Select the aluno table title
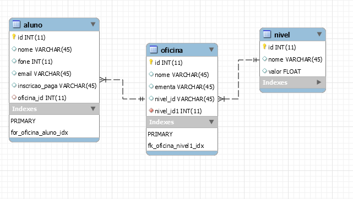The width and height of the screenshot is (353, 199). (x=33, y=25)
